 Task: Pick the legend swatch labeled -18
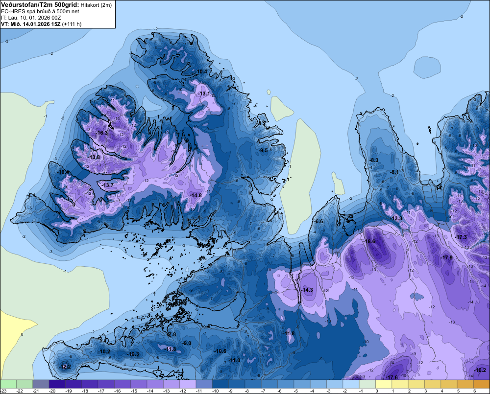pos(90,384)
